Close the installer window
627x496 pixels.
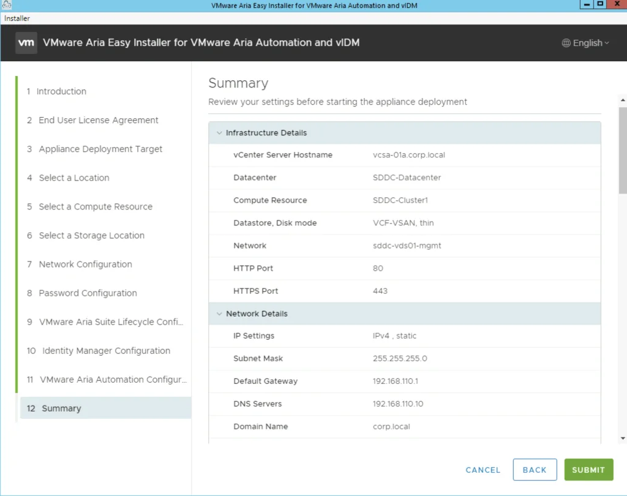tap(617, 4)
